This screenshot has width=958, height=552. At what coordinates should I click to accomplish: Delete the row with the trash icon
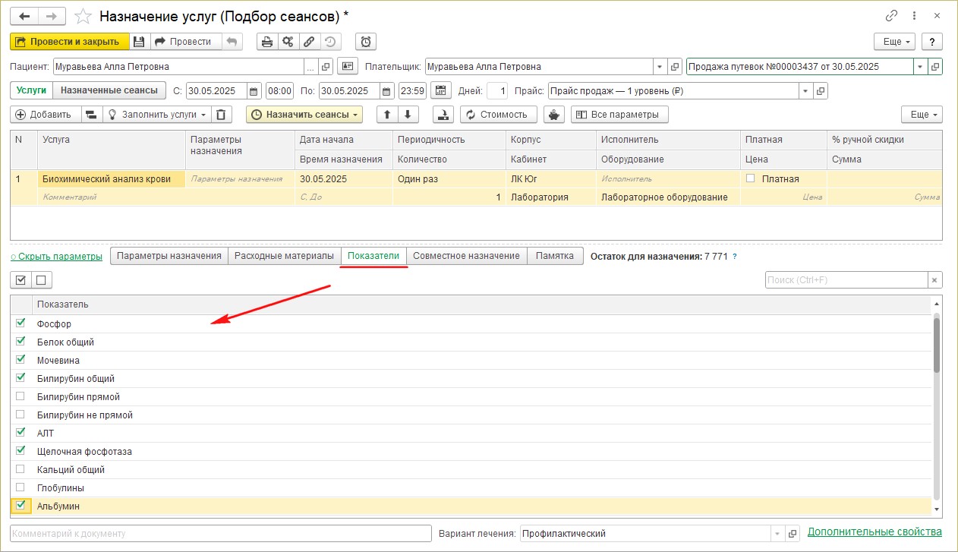(220, 115)
